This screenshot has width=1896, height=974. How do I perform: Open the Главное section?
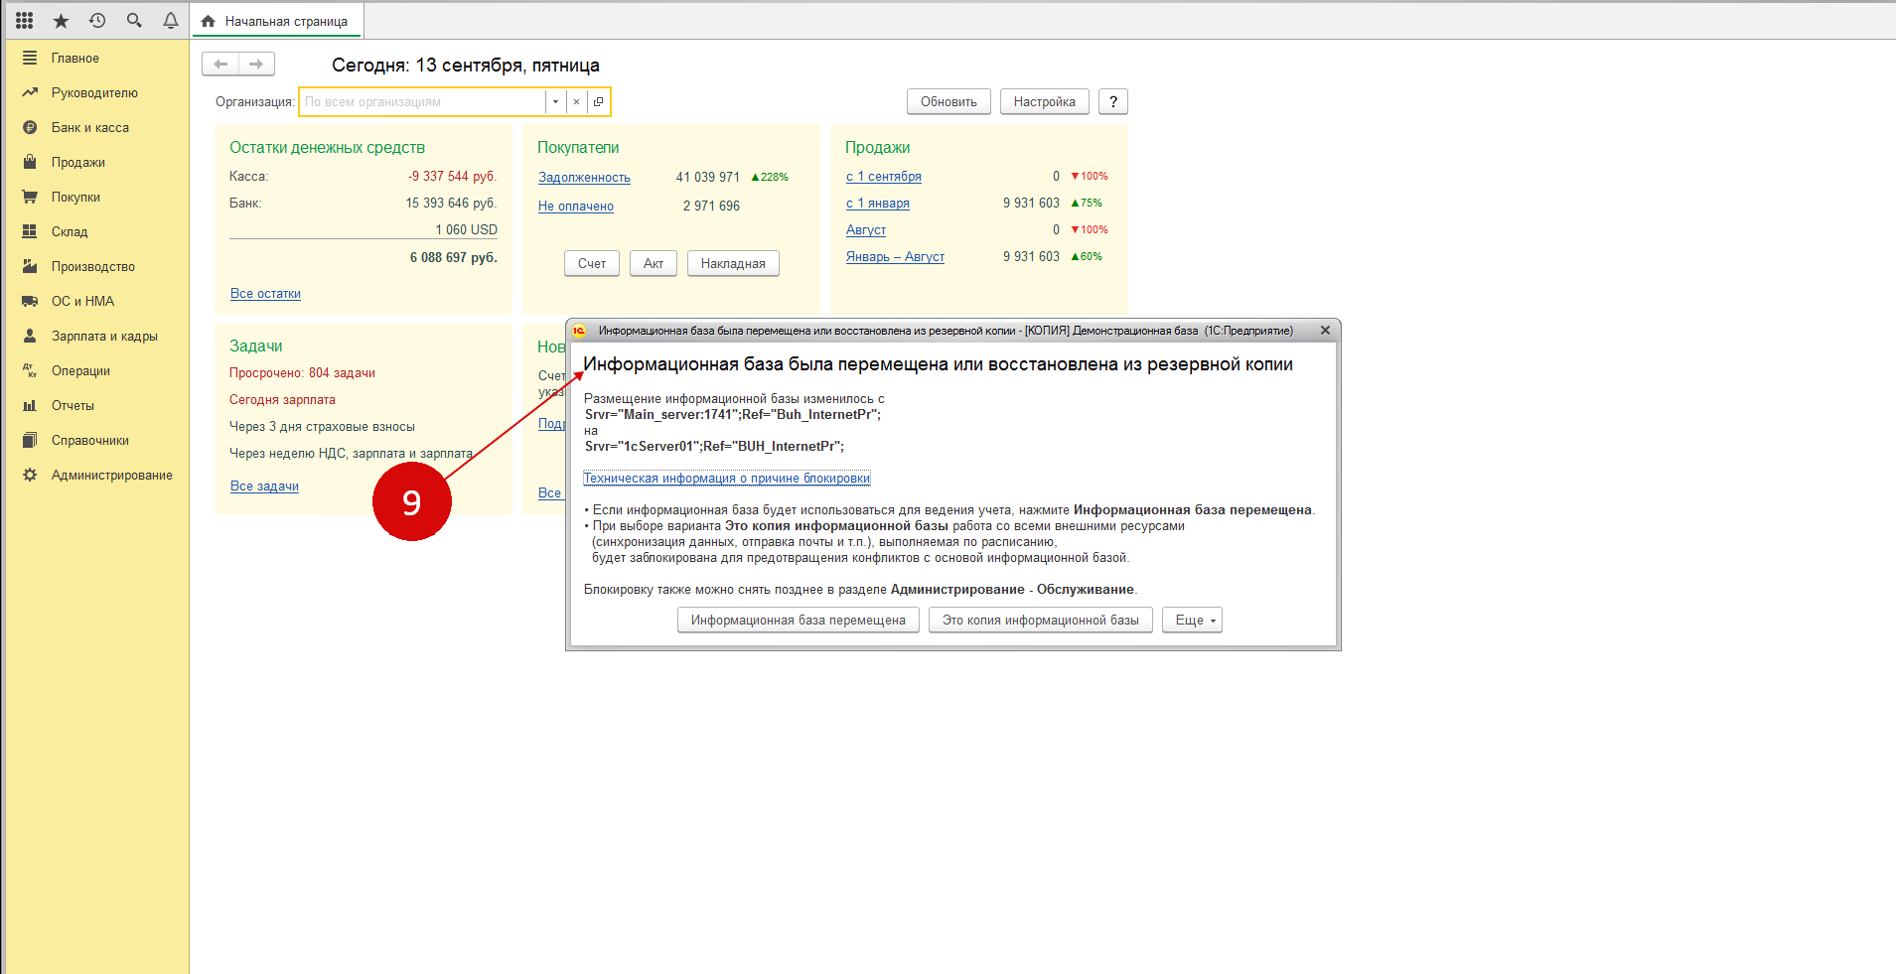coord(75,58)
